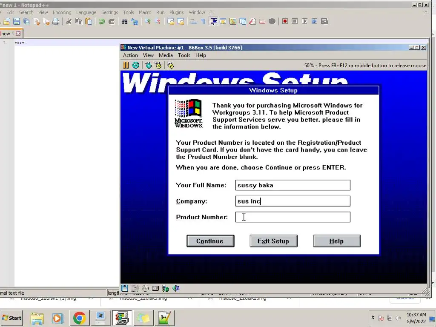The width and height of the screenshot is (436, 327).
Task: Click the Your Full Name input field
Action: pyautogui.click(x=293, y=185)
